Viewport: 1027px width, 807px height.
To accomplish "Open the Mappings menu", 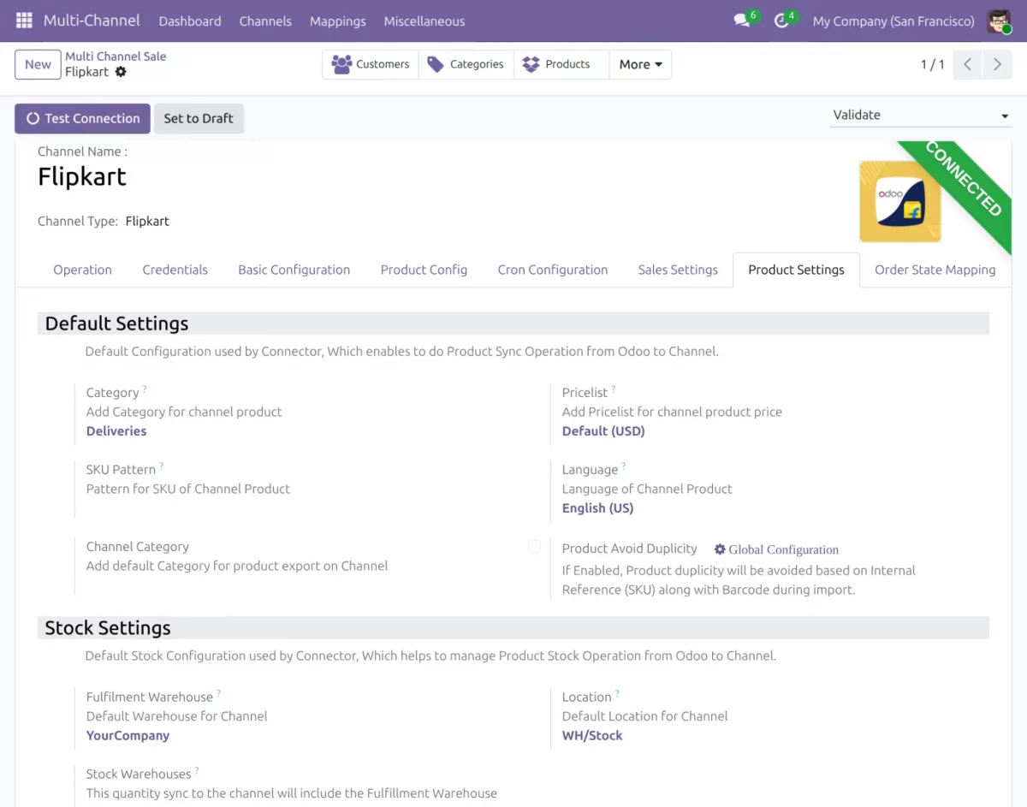I will (x=338, y=21).
